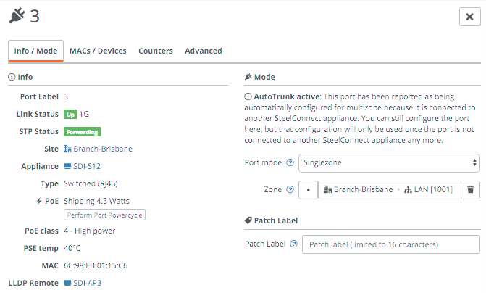Open the Branch-Brisbane LAN zone selector
This screenshot has width=486, height=293.
(x=389, y=190)
